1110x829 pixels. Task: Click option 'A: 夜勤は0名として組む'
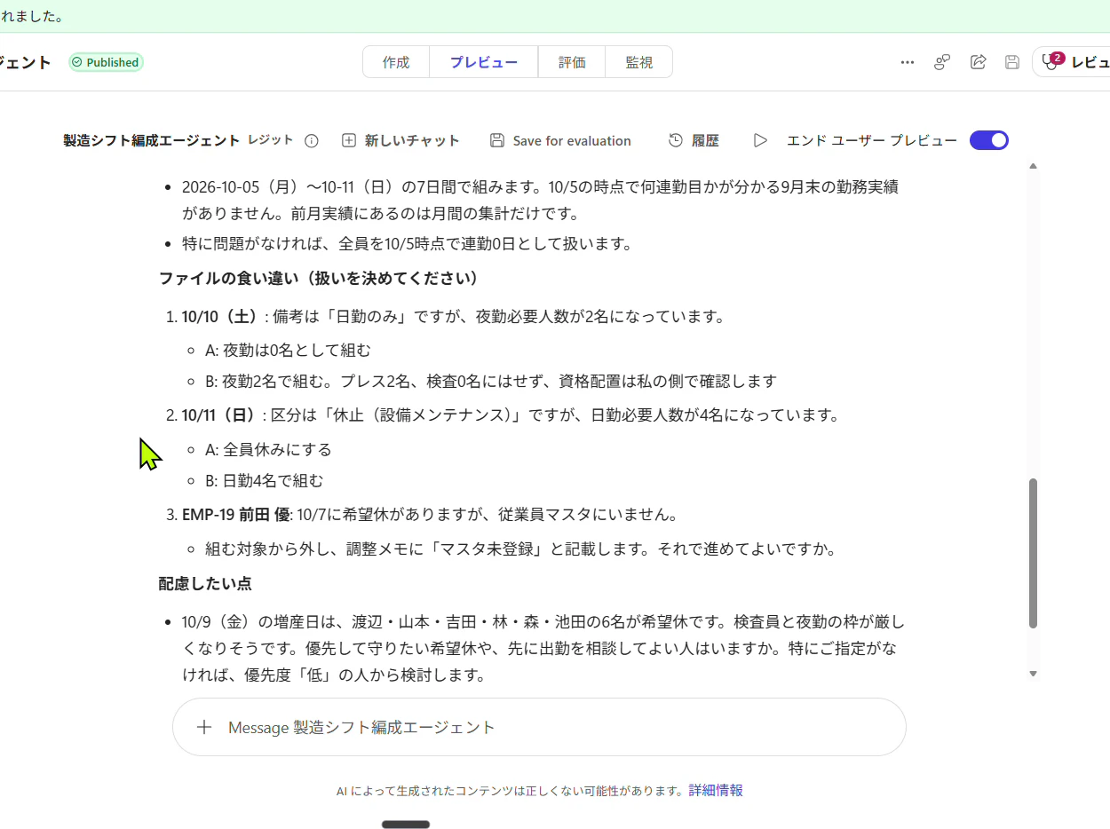(289, 350)
